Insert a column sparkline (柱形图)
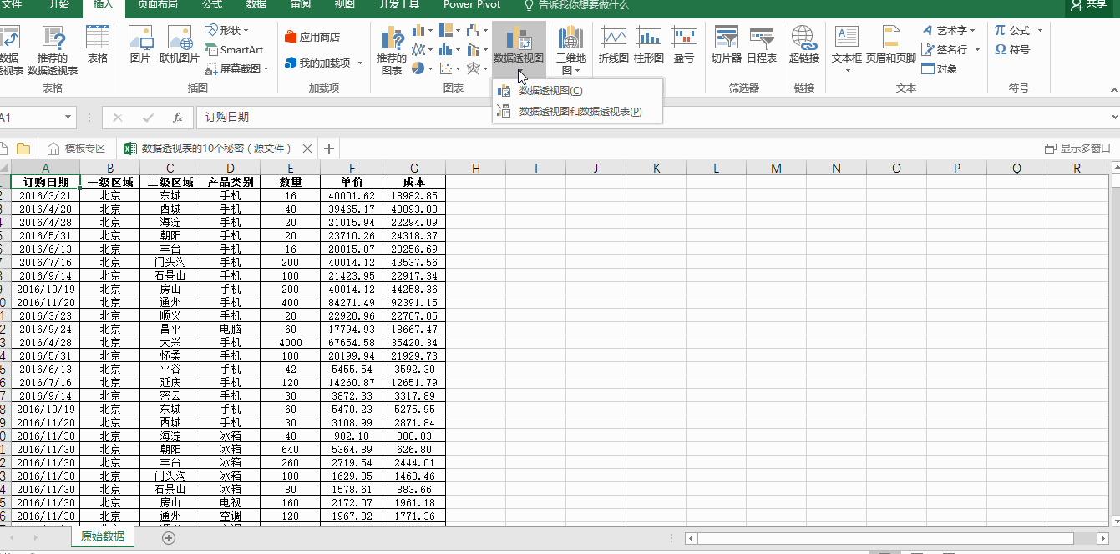Screen dimensions: 1120x554 tap(649, 44)
